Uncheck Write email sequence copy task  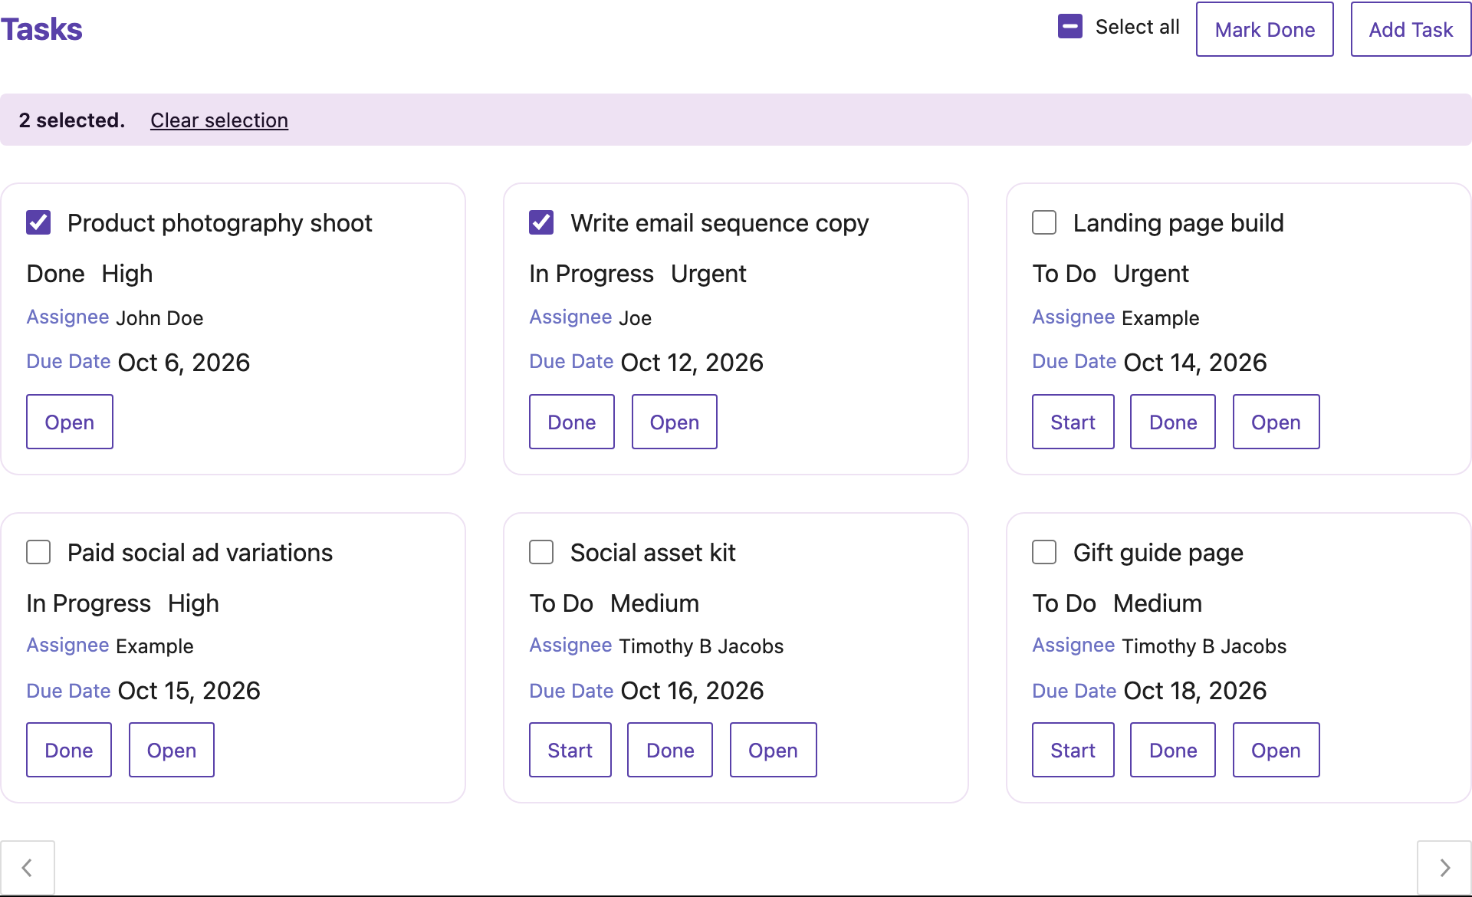541,223
